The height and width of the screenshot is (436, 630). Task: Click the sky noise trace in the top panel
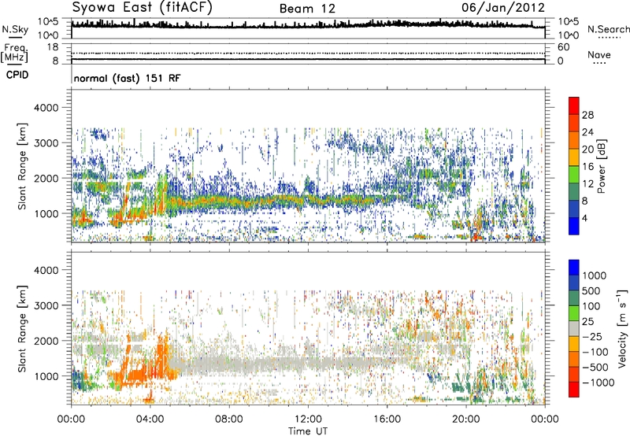tap(308, 25)
